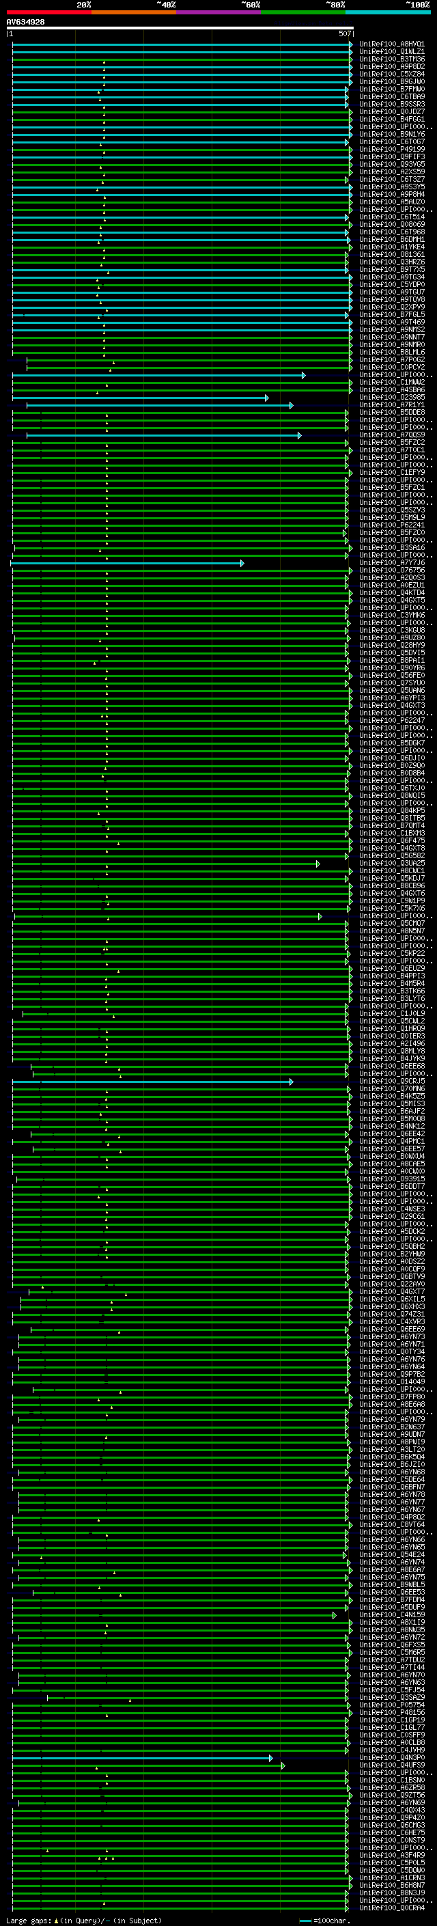Click the UniRef100_P49199 hit label
This screenshot has width=437, height=1926.
[x=391, y=150]
